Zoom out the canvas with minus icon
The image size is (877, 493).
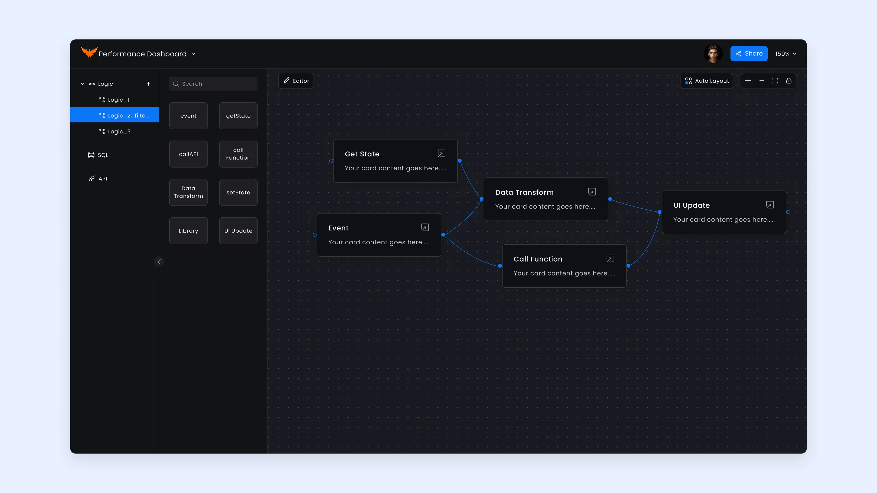tap(762, 81)
